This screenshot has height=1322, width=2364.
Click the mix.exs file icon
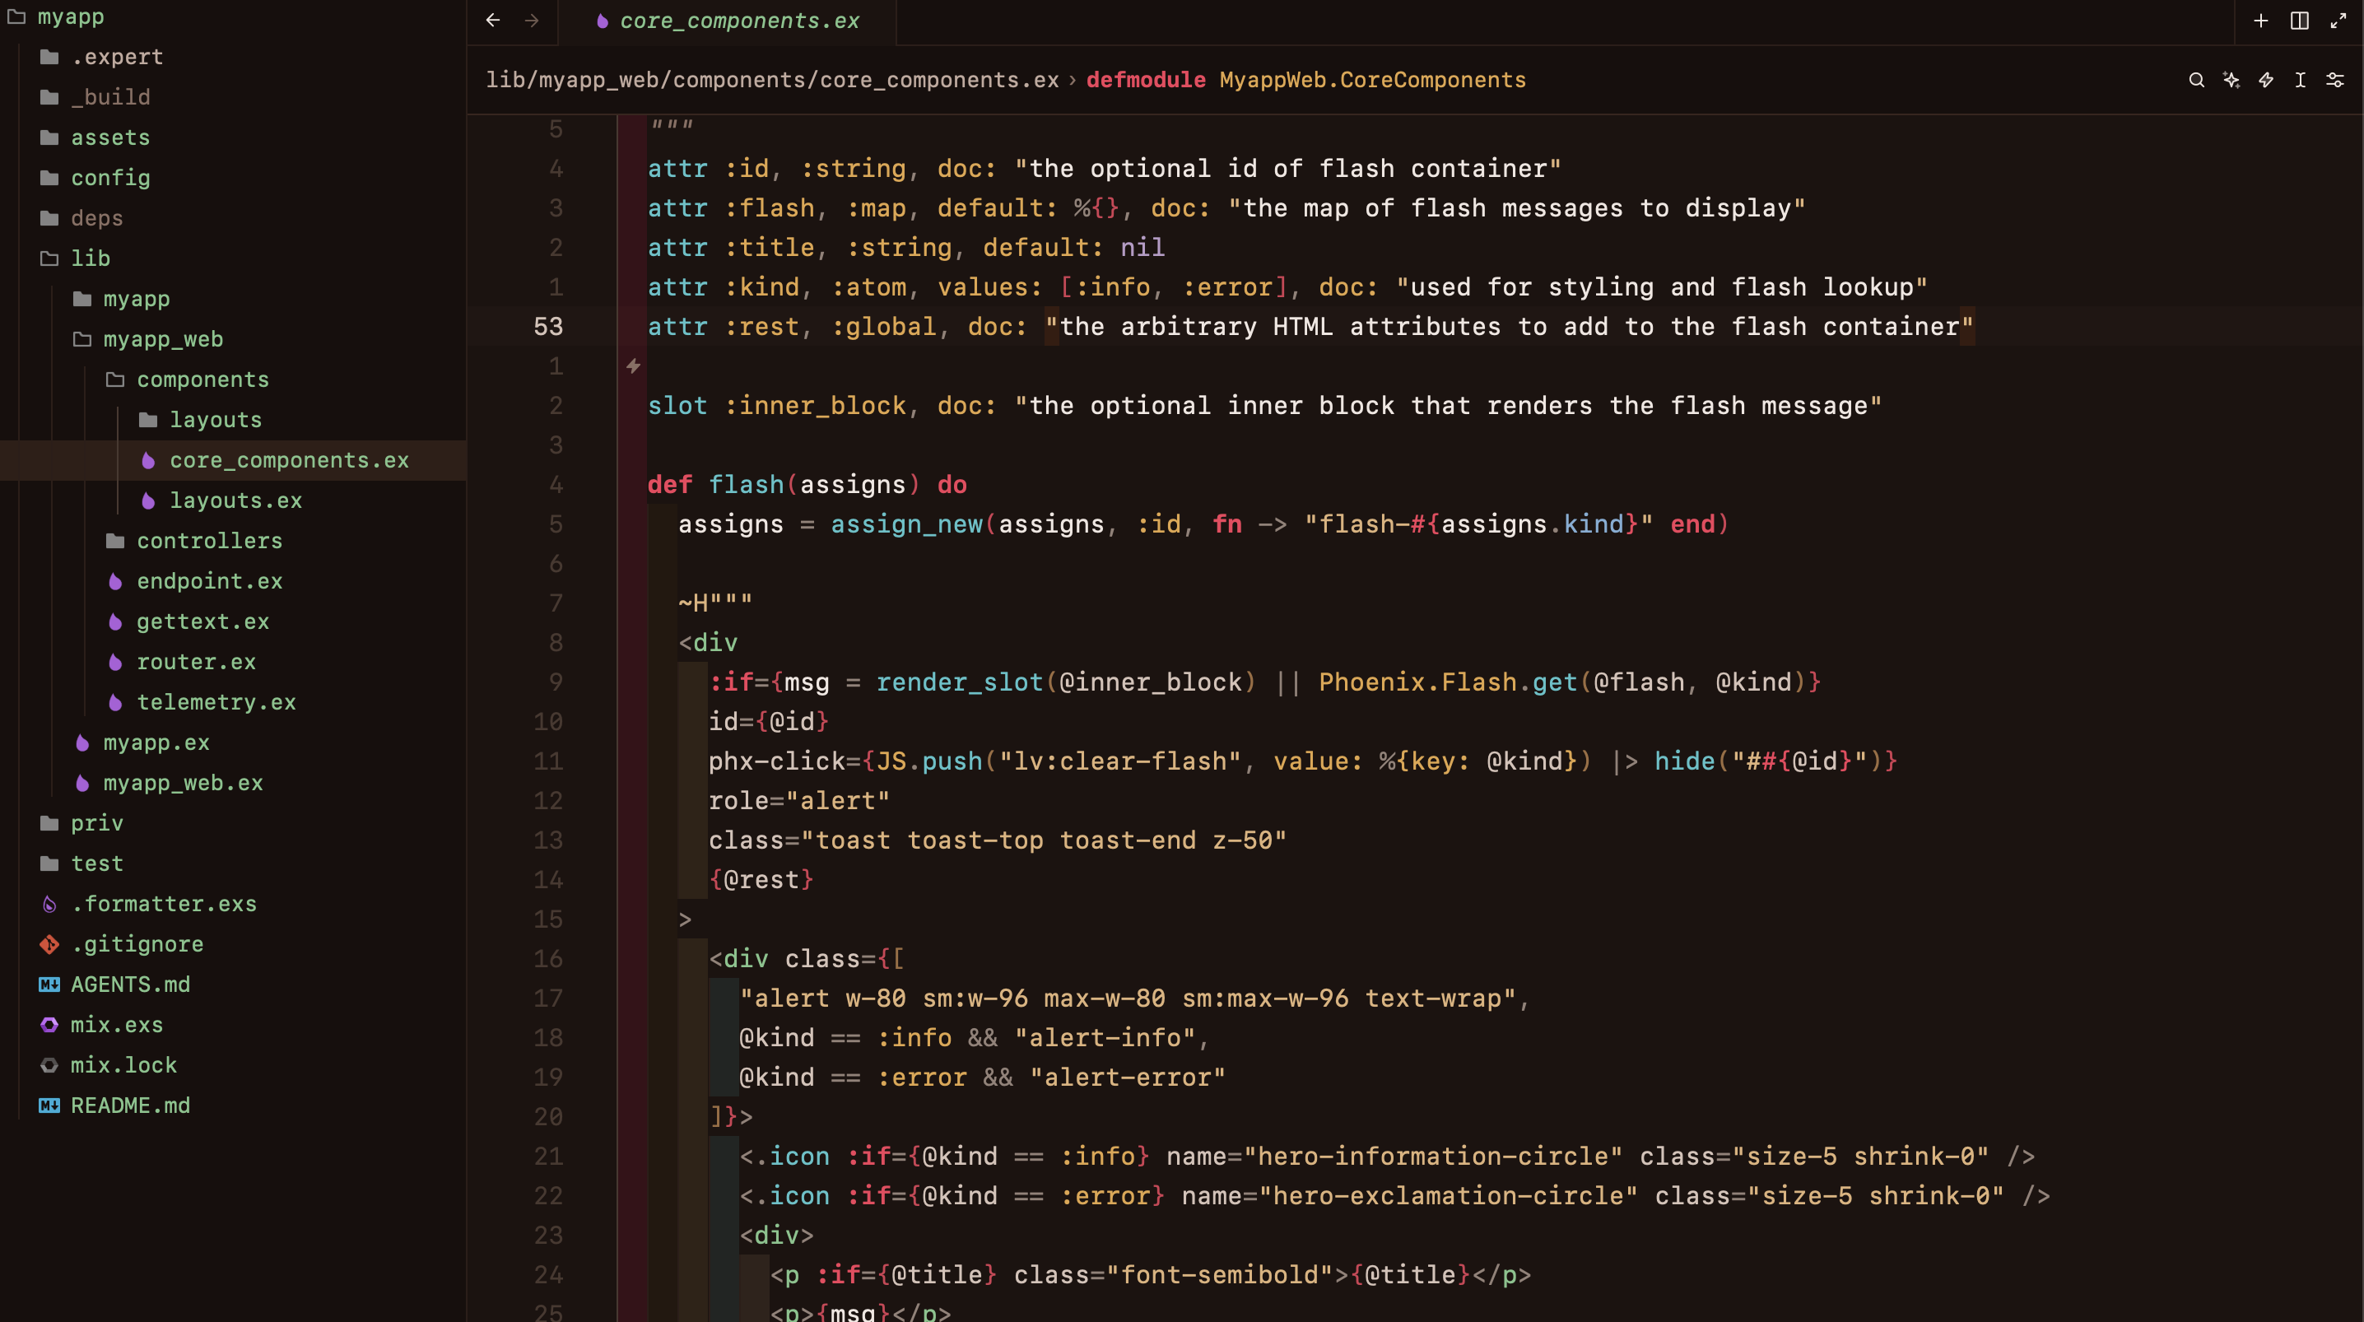coord(49,1025)
